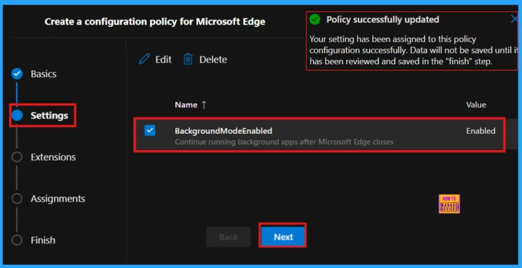
Task: Jump to the Assignments step
Action: [x=58, y=199]
